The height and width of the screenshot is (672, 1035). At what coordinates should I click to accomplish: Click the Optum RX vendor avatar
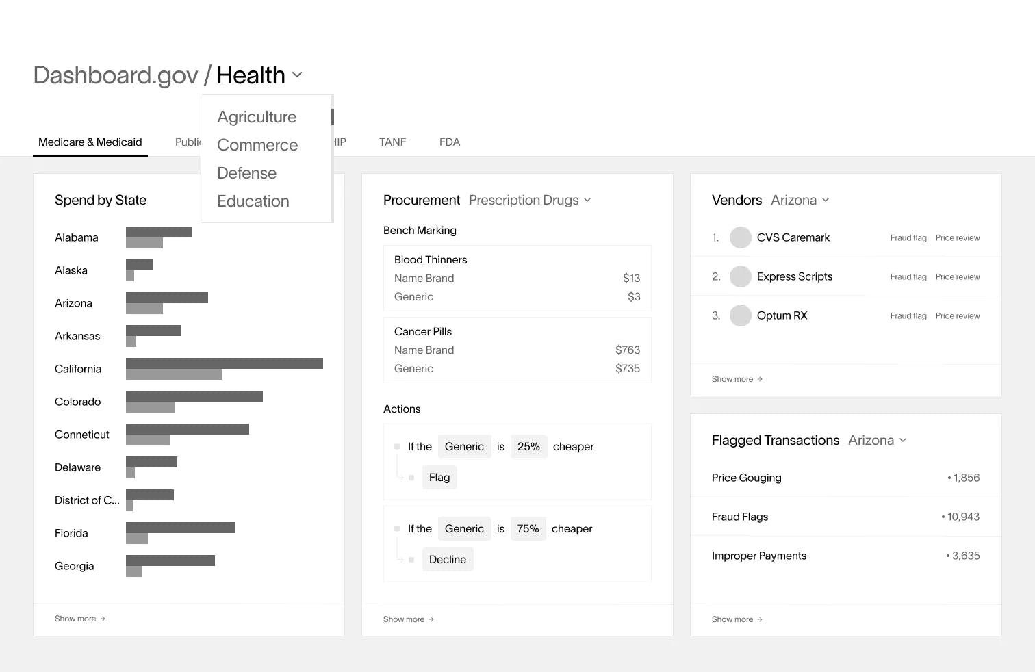point(740,315)
